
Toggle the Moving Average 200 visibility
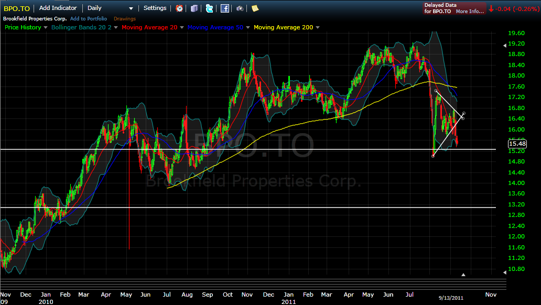pos(283,27)
